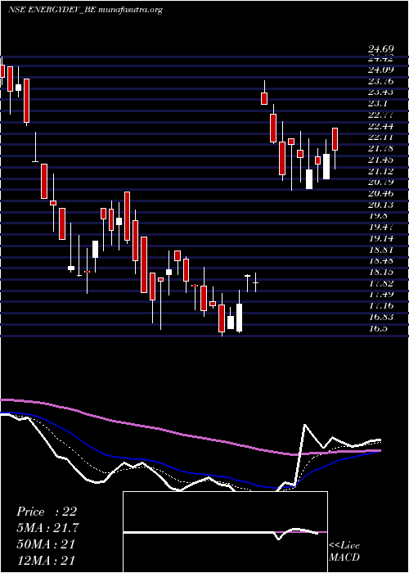Click the 24.69 price axis label

coord(380,49)
